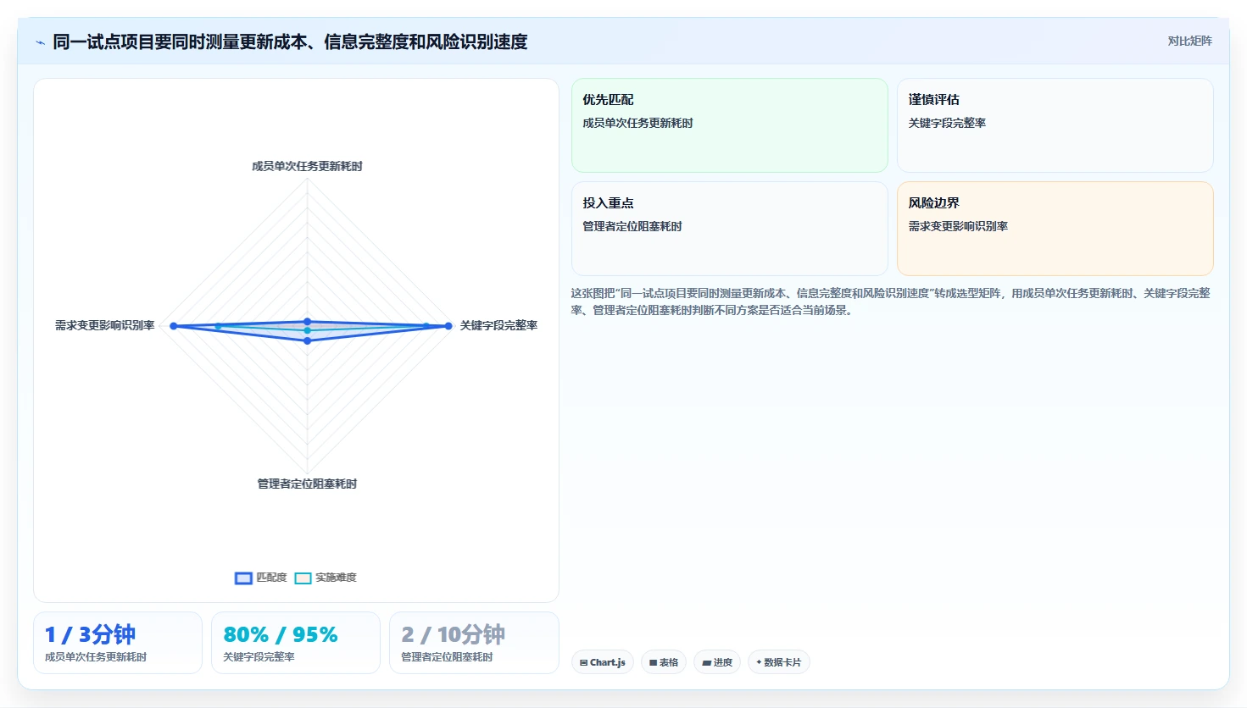Click the 2 / 10分钟 stat card
Viewport: 1247px width, 708px height.
click(474, 643)
